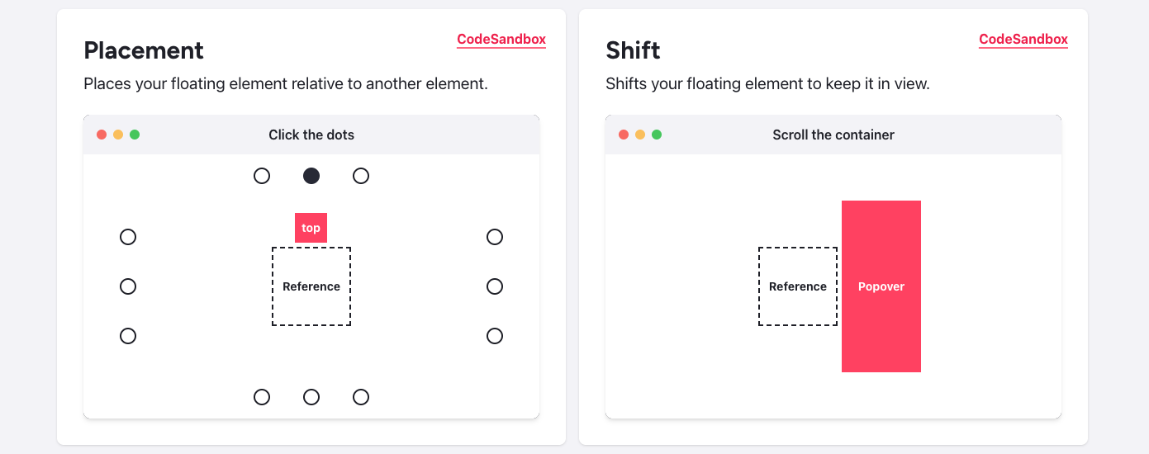Image resolution: width=1149 pixels, height=454 pixels.
Task: Choose the left-start placement dot
Action: pos(128,237)
